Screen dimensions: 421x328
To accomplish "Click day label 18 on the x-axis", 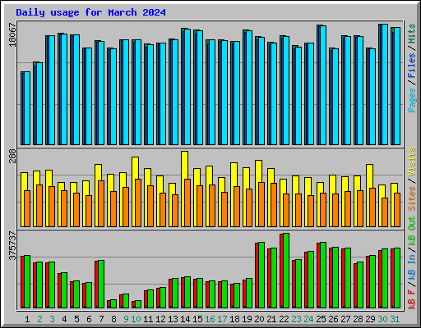I will (234, 319).
